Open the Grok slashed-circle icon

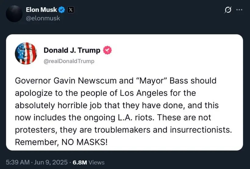pyautogui.click(x=228, y=10)
